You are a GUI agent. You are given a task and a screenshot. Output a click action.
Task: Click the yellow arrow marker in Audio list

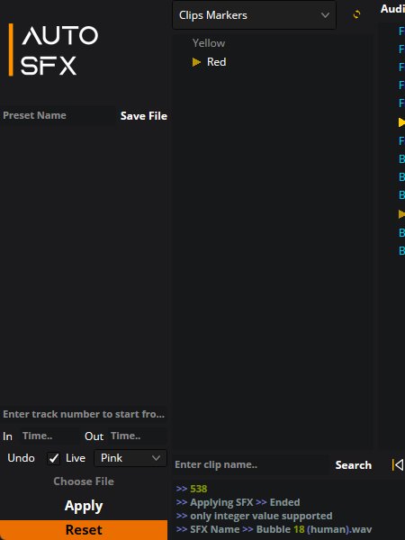pos(401,122)
